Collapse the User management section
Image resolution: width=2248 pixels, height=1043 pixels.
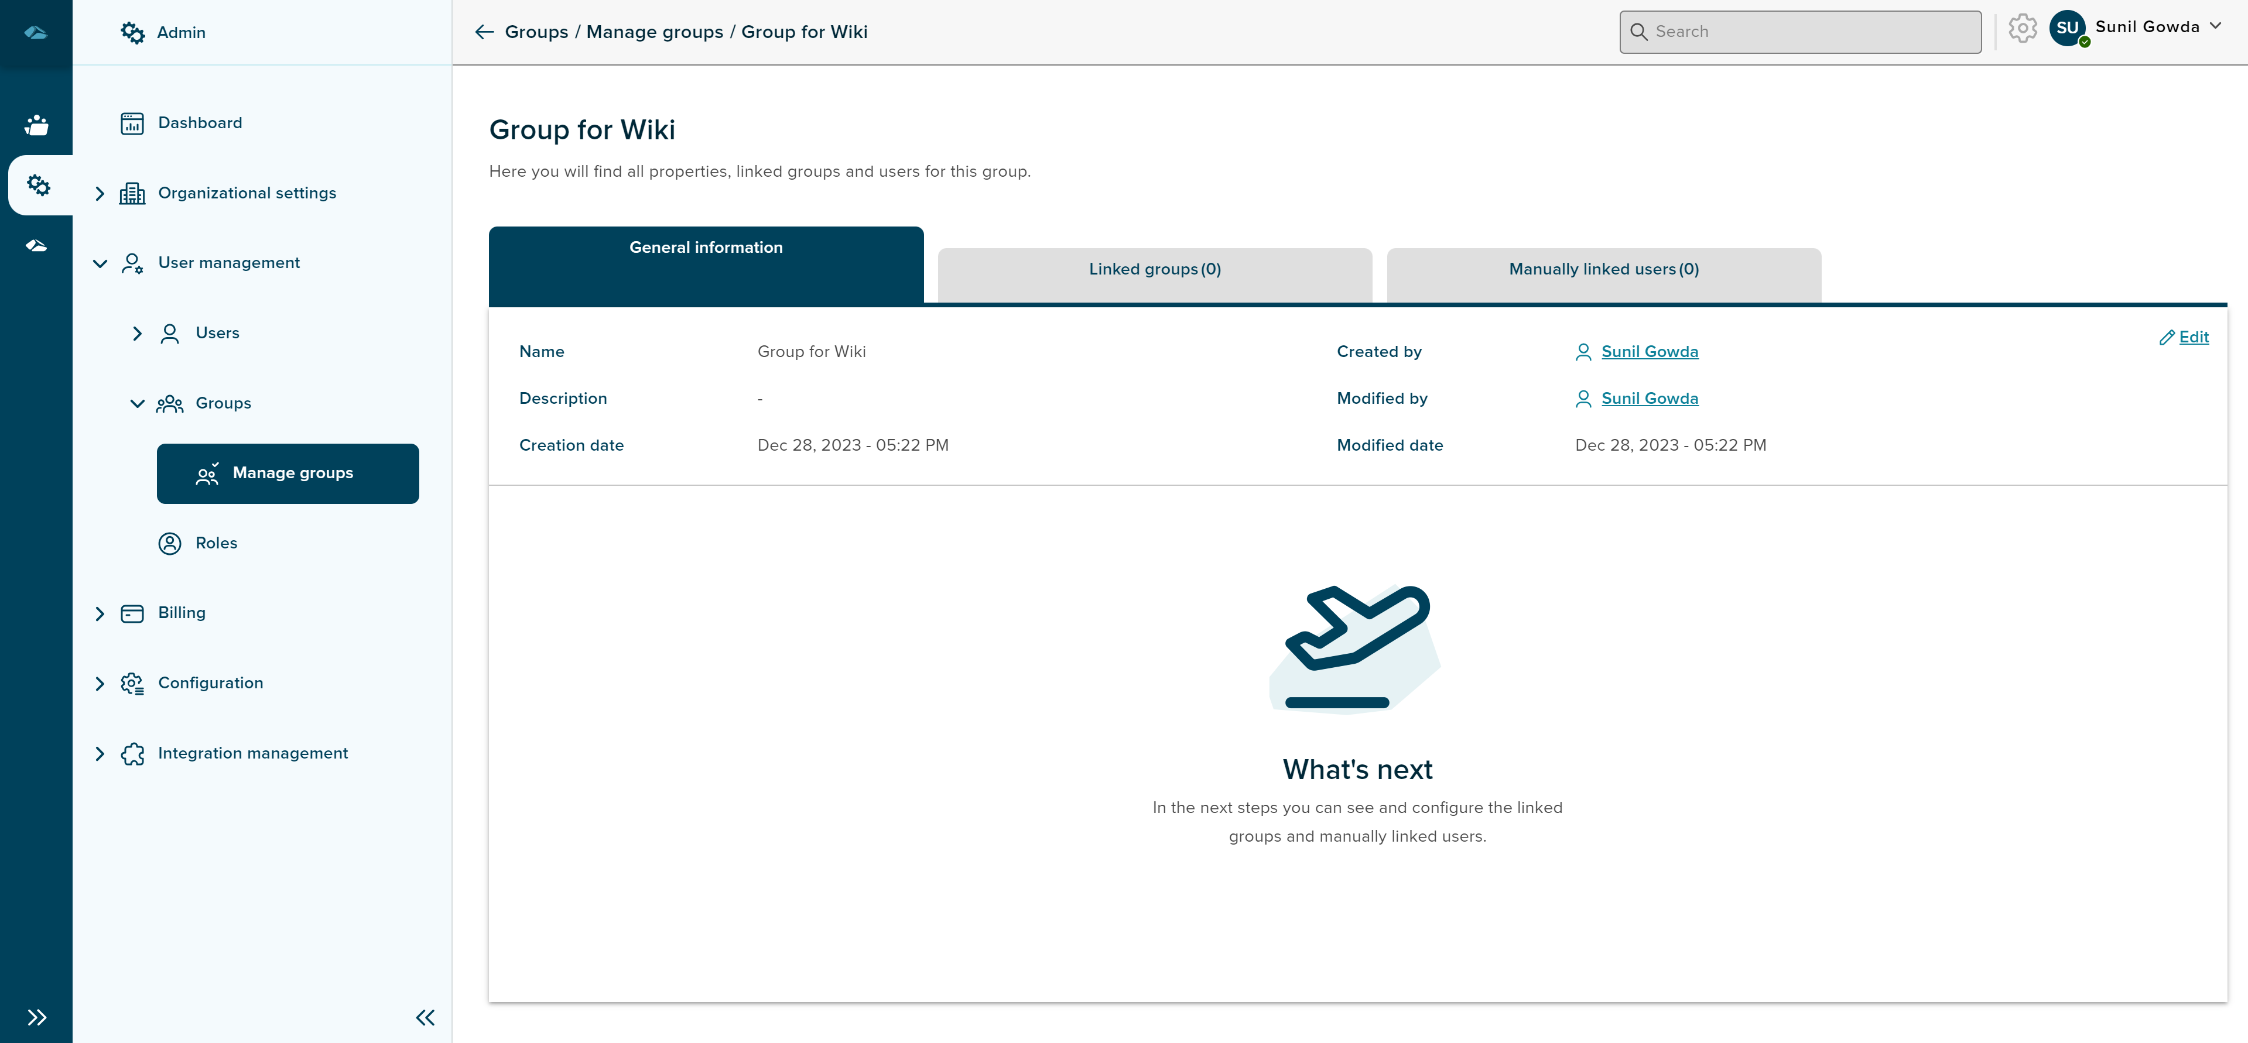(100, 262)
